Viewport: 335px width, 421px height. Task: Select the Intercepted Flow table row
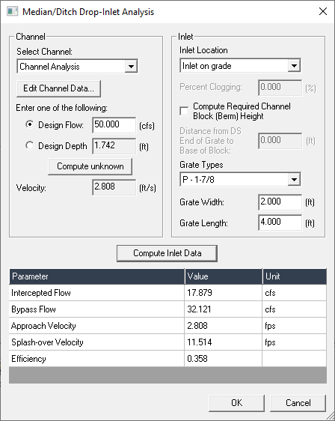coord(167,293)
